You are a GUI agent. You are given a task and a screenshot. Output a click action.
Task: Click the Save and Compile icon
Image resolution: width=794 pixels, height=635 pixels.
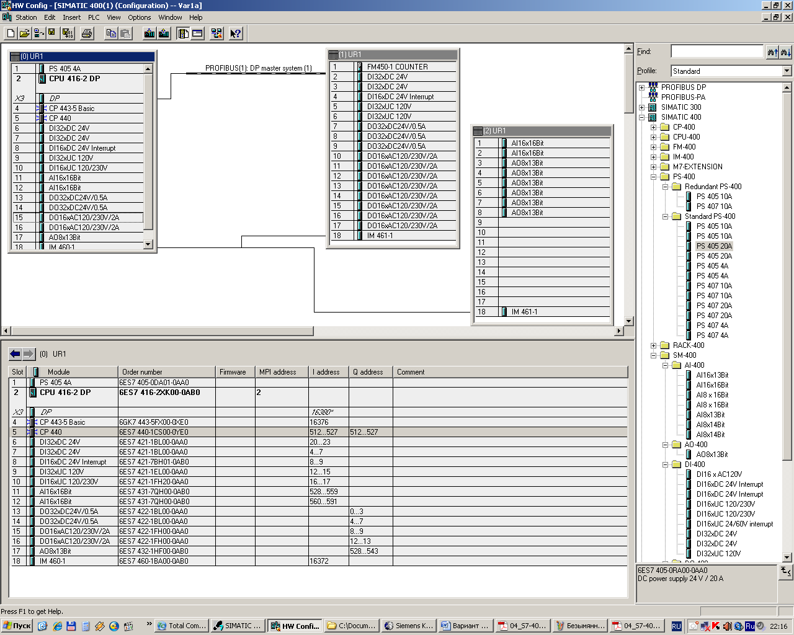68,33
